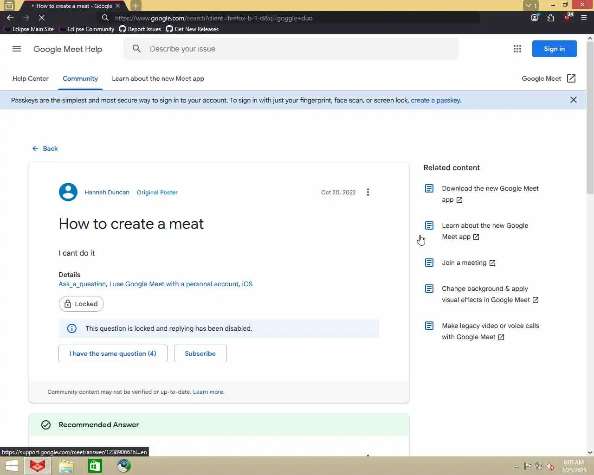Screen dimensions: 594x475
Task: Open the post options three-dot menu
Action: pos(368,192)
